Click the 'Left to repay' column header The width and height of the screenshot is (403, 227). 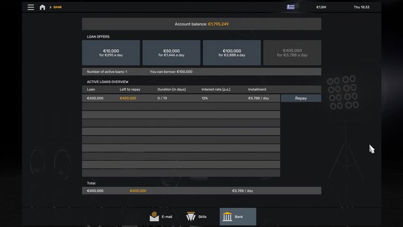[x=130, y=89]
